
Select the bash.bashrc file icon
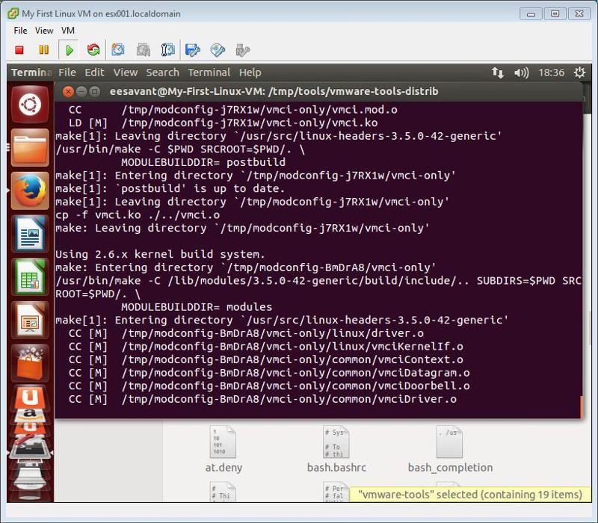336,442
